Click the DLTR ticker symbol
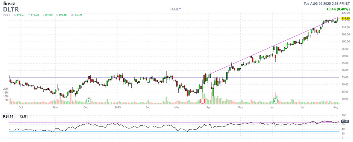Image resolution: width=353 pixels, height=142 pixels. [11, 9]
